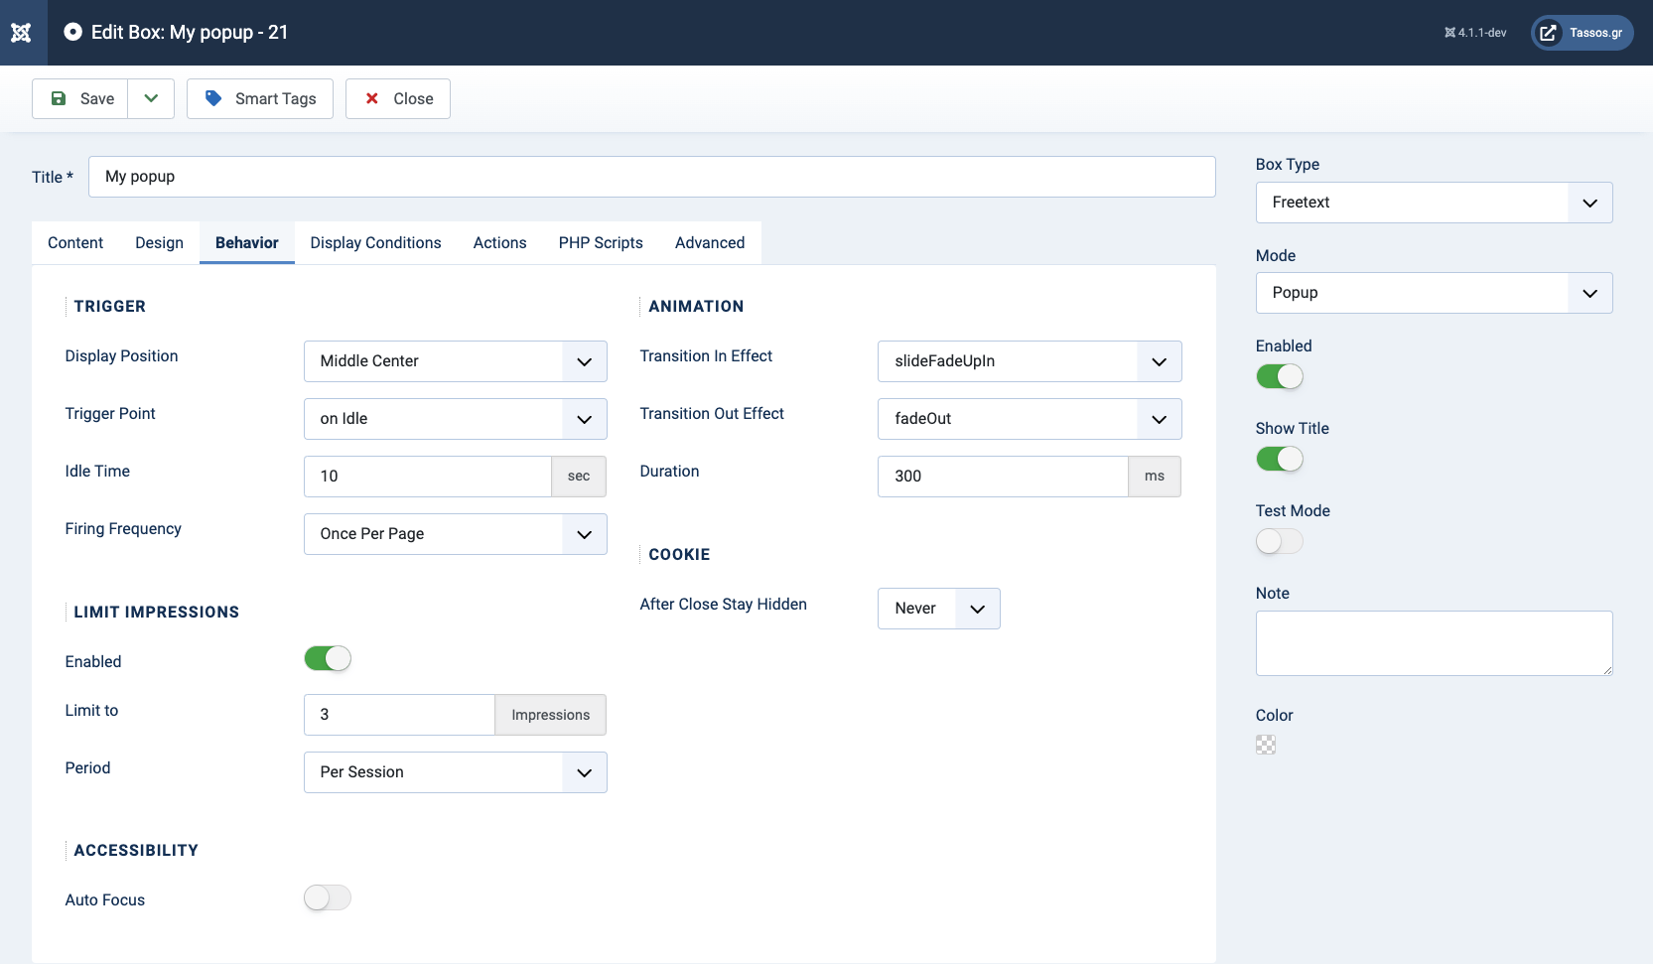Viewport: 1653px width, 964px height.
Task: Click the Duration input field
Action: pos(1003,477)
